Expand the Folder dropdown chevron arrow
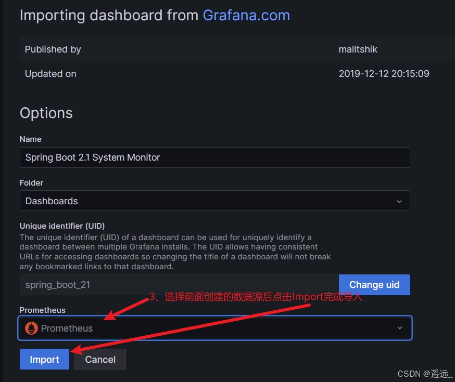The image size is (455, 382). [399, 201]
